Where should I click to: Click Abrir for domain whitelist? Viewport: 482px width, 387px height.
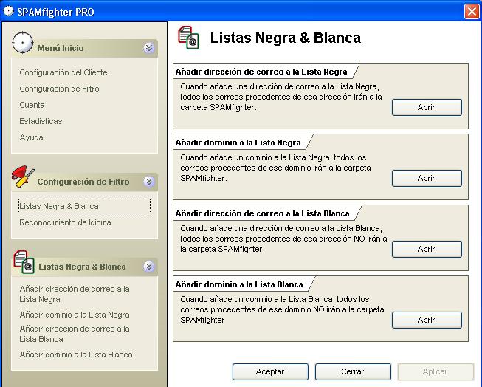[427, 320]
